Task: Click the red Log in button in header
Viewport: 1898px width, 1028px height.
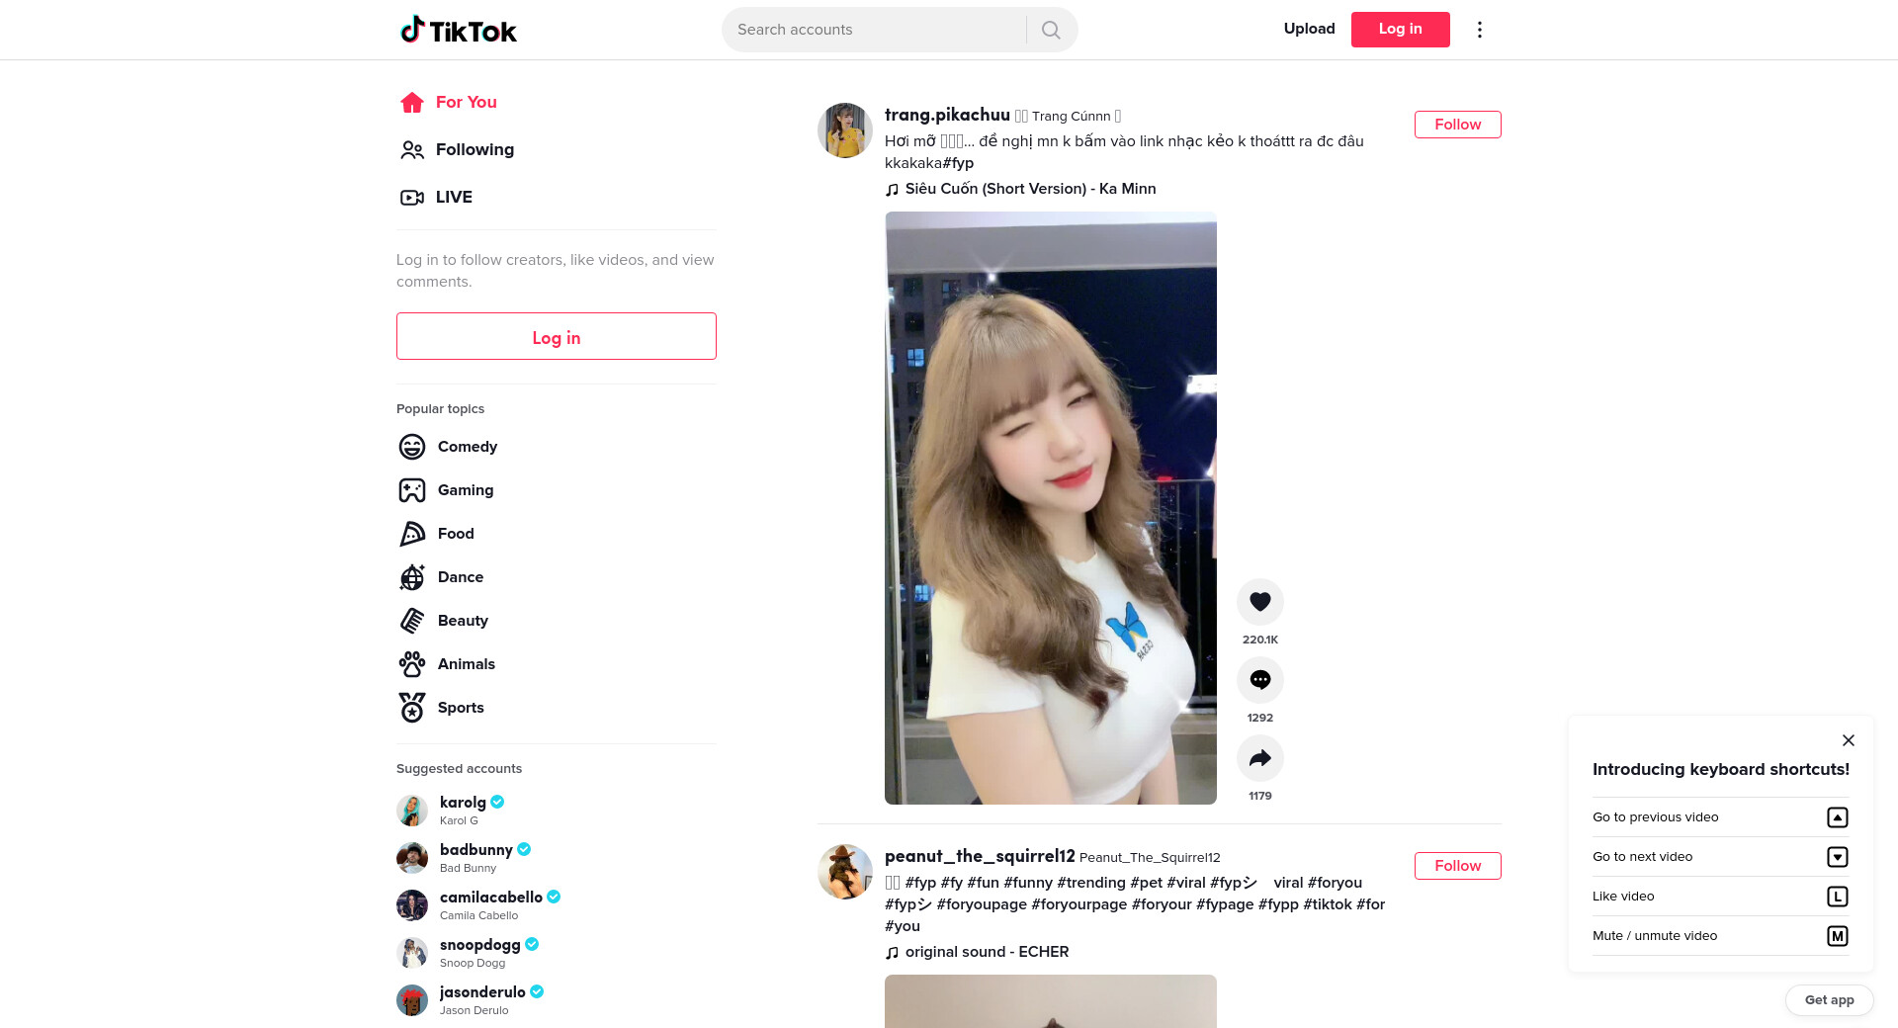Action: point(1401,30)
